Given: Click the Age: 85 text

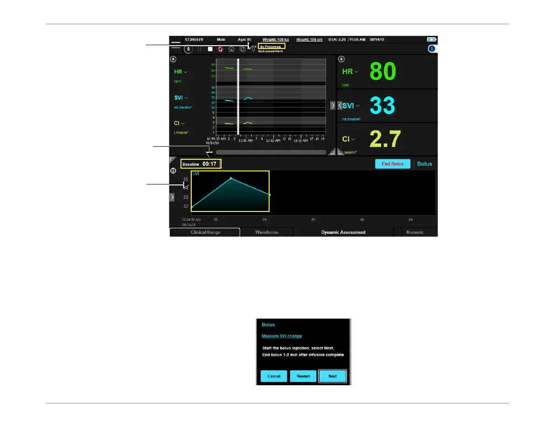Looking at the screenshot, I should pos(244,40).
